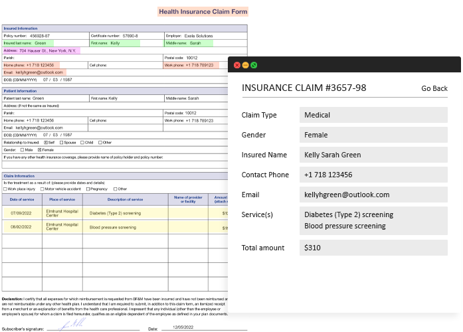Check the Self relationship checkbox
This screenshot has height=332, width=463.
coord(46,143)
